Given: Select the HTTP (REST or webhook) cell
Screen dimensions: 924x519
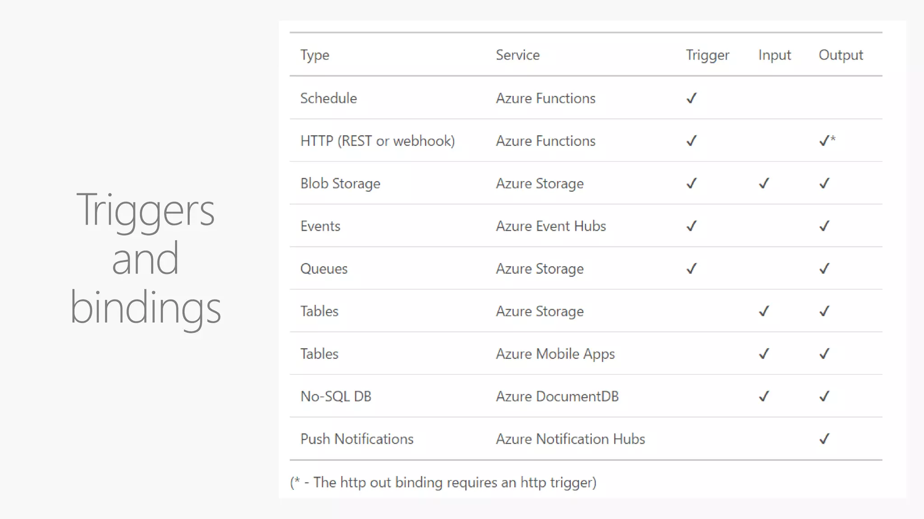Looking at the screenshot, I should pos(378,141).
